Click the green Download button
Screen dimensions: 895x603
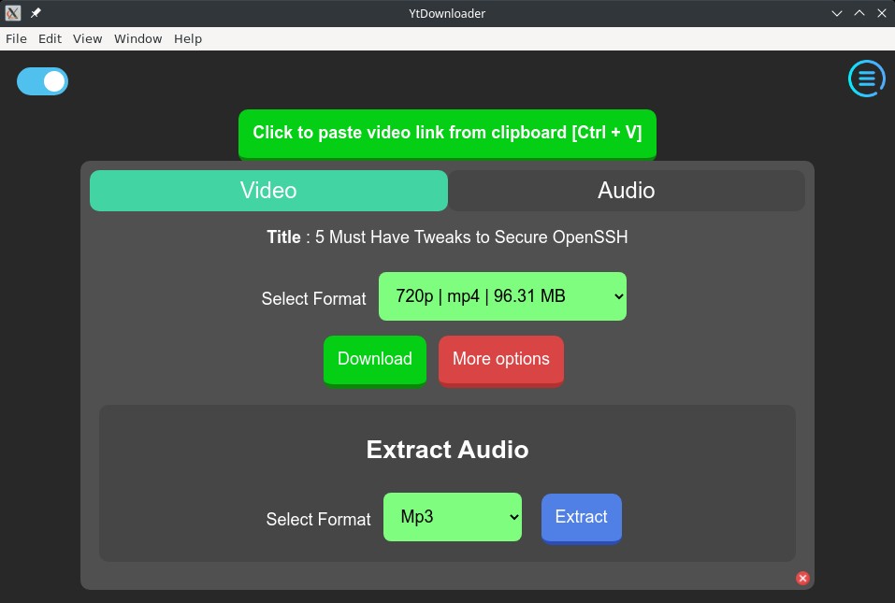[374, 360]
